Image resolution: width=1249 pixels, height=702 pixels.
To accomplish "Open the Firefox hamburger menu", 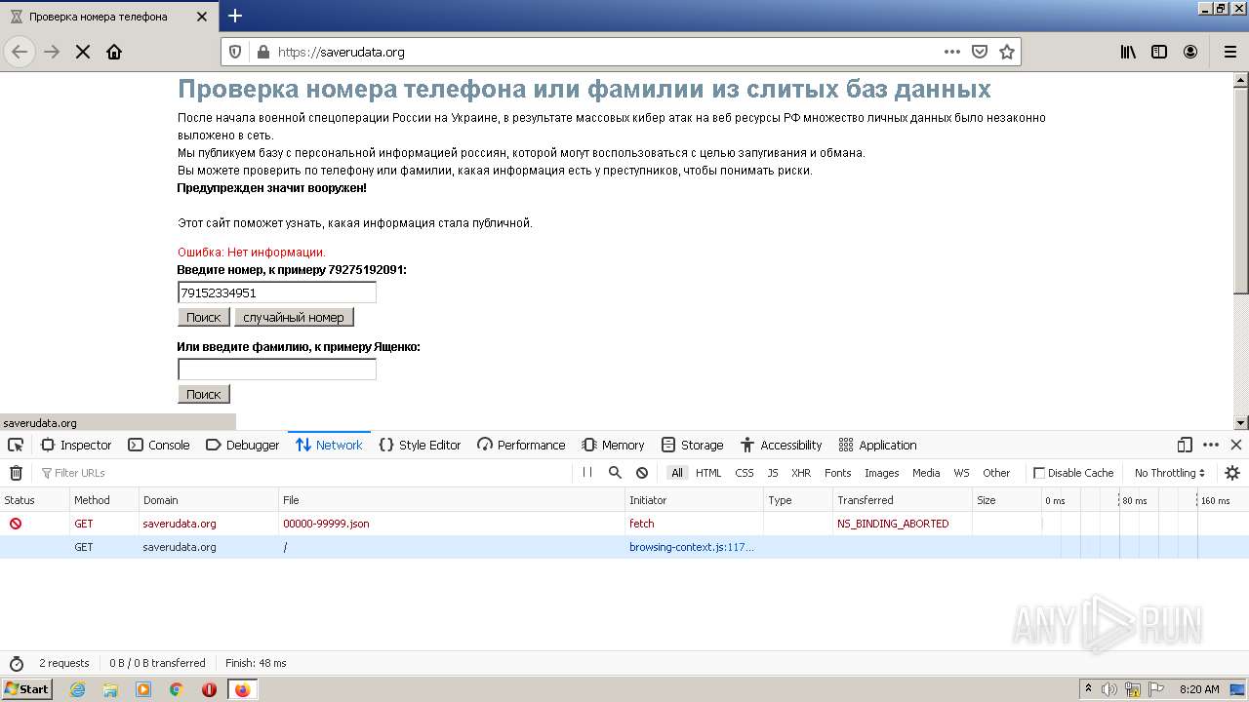I will (1230, 52).
